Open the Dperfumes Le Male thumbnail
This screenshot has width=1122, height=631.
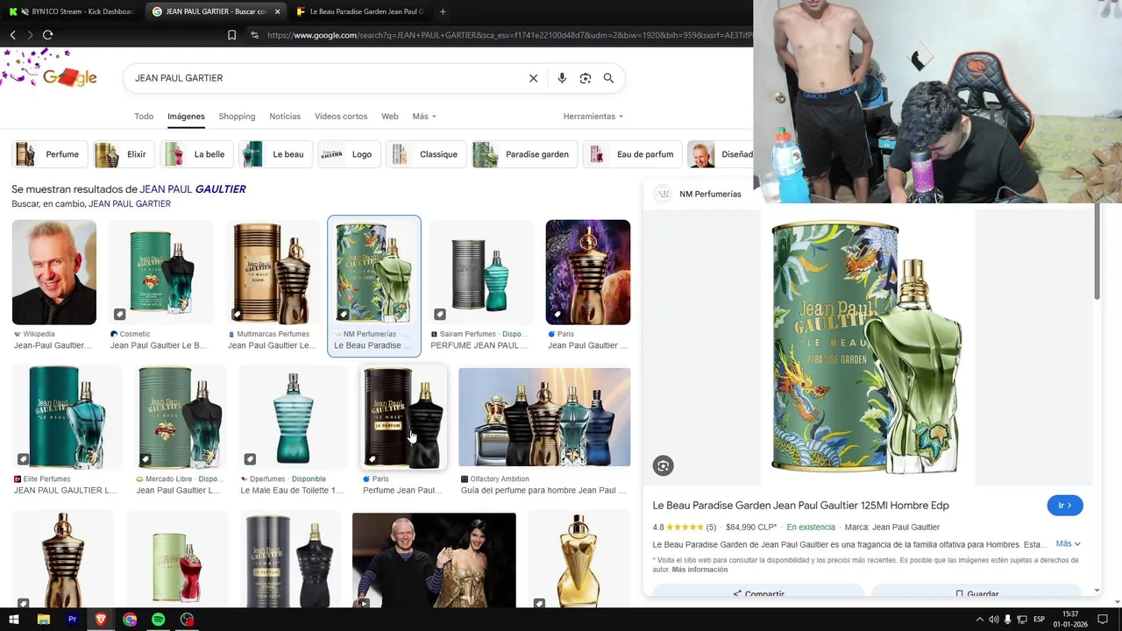(293, 418)
